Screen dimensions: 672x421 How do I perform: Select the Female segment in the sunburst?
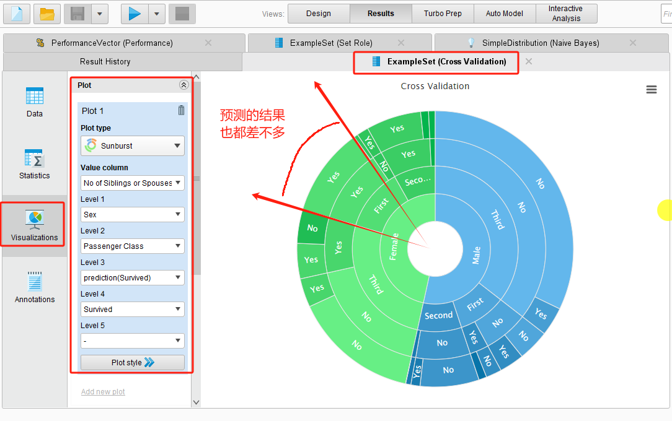[x=394, y=247]
